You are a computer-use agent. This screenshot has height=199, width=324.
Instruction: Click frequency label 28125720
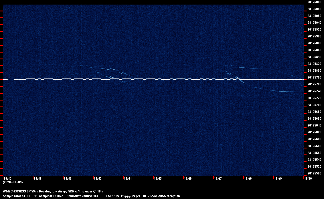click(314, 98)
